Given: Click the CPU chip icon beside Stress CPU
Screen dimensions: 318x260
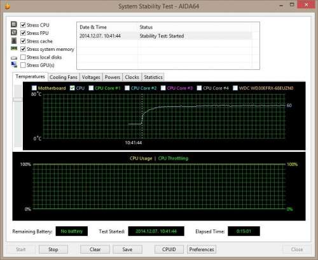Looking at the screenshot, I should [14, 24].
